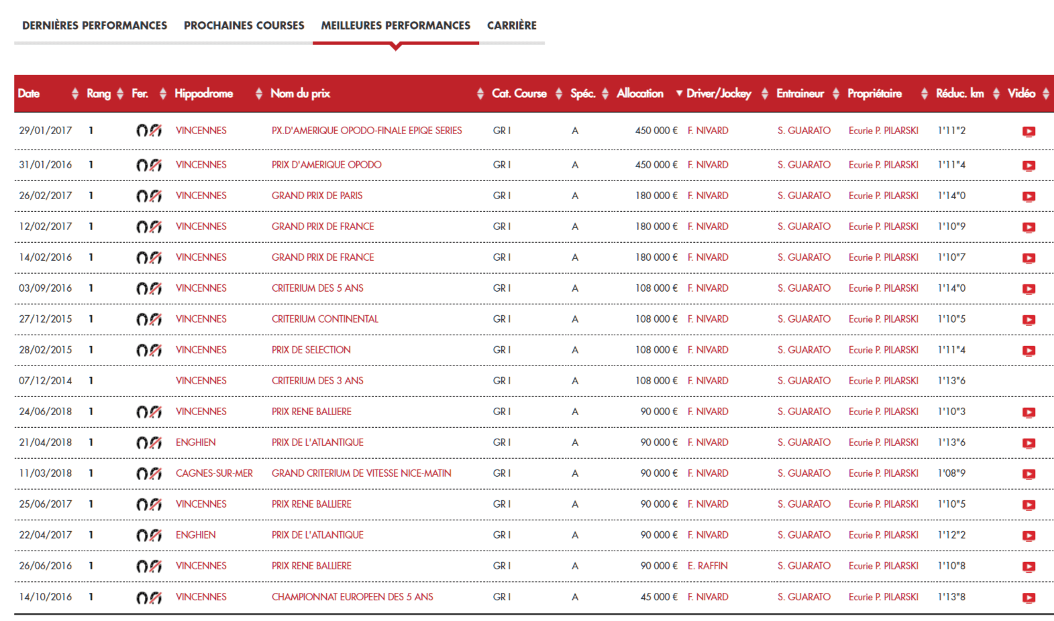Screen dimensions: 1054x621
Task: Open Ecurie P. PILARSKI link in 14/10/2016 row
Action: [x=884, y=597]
